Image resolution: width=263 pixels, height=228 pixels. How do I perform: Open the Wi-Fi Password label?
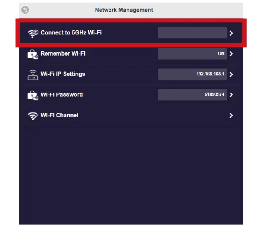tap(62, 94)
